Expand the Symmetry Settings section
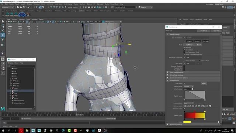The image size is (236, 133). tap(168, 125)
